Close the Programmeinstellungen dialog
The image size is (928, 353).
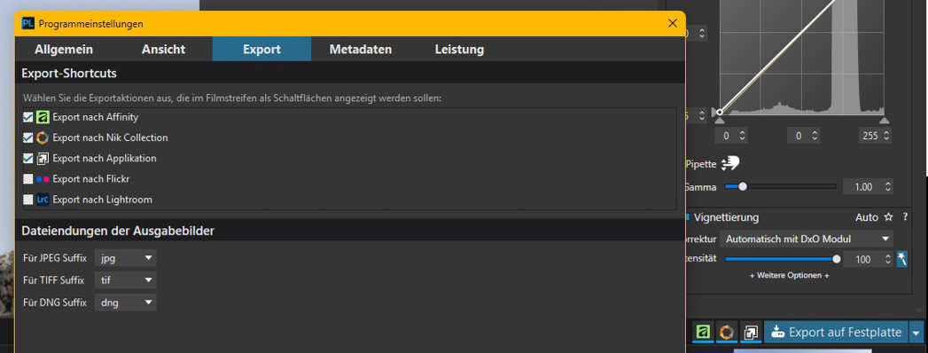[x=673, y=24]
